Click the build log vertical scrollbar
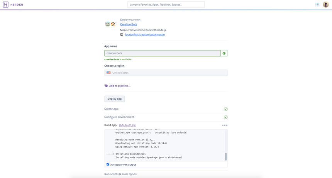This screenshot has width=332, height=178. coord(226,157)
